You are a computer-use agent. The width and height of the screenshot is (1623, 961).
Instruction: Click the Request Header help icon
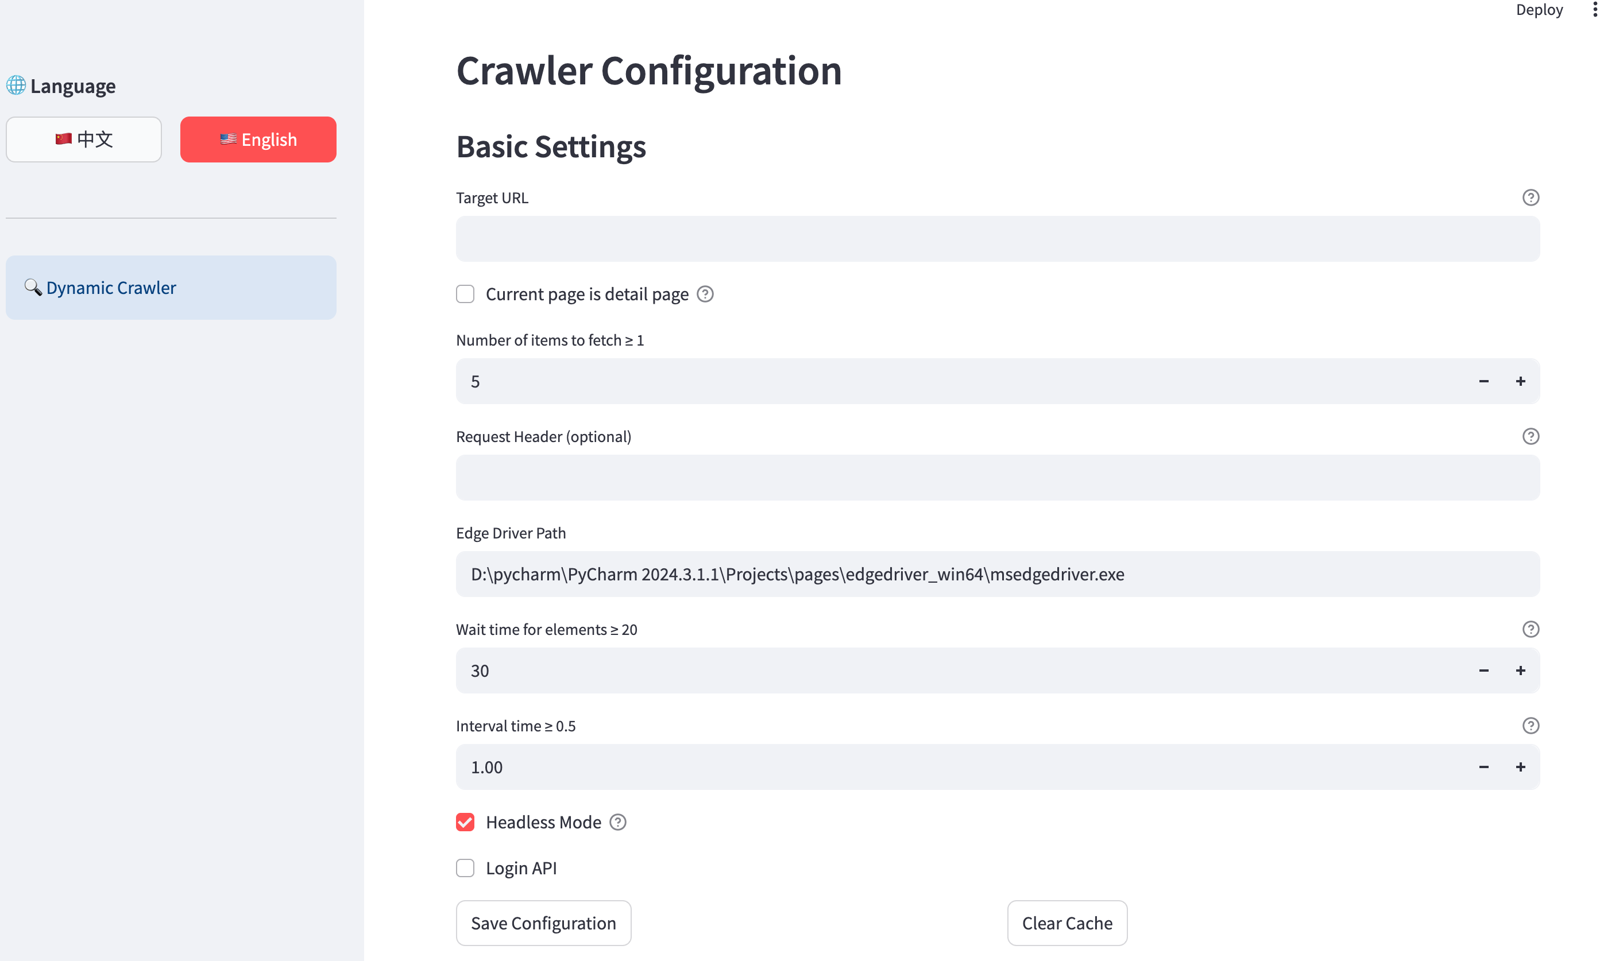tap(1531, 436)
